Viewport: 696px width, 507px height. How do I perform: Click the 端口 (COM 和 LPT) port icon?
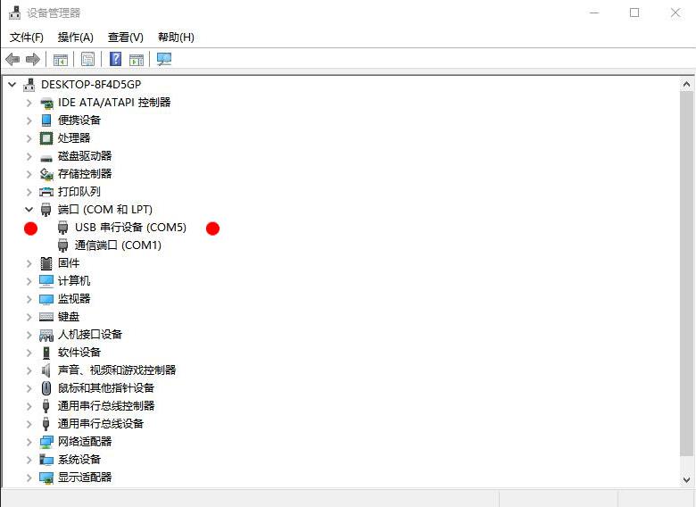click(x=46, y=209)
